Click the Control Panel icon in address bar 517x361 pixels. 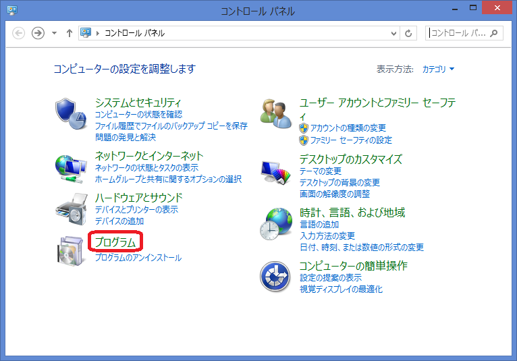[86, 32]
